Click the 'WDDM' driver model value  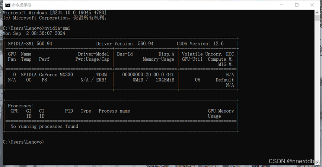point(102,75)
